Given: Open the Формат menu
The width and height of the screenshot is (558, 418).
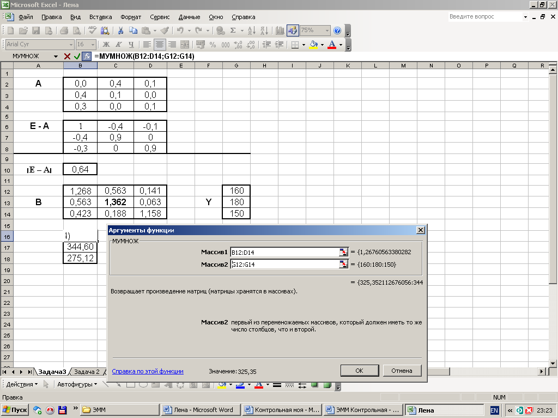Looking at the screenshot, I should [131, 17].
